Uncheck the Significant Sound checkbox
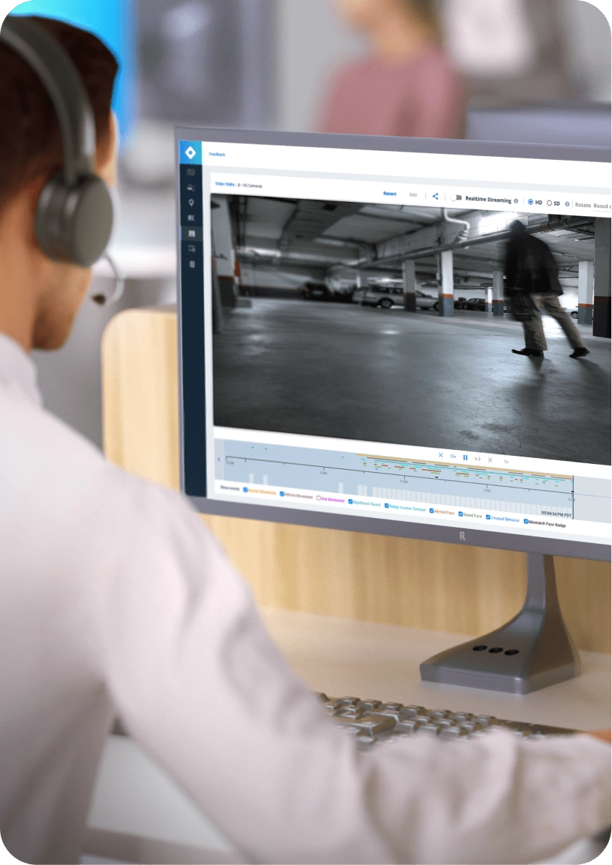Screen dimensions: 612x865 point(351,502)
